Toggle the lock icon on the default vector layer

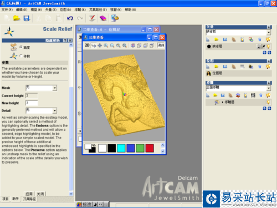259,47
